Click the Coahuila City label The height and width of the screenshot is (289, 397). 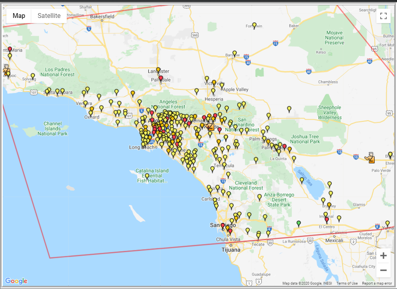click(x=364, y=266)
